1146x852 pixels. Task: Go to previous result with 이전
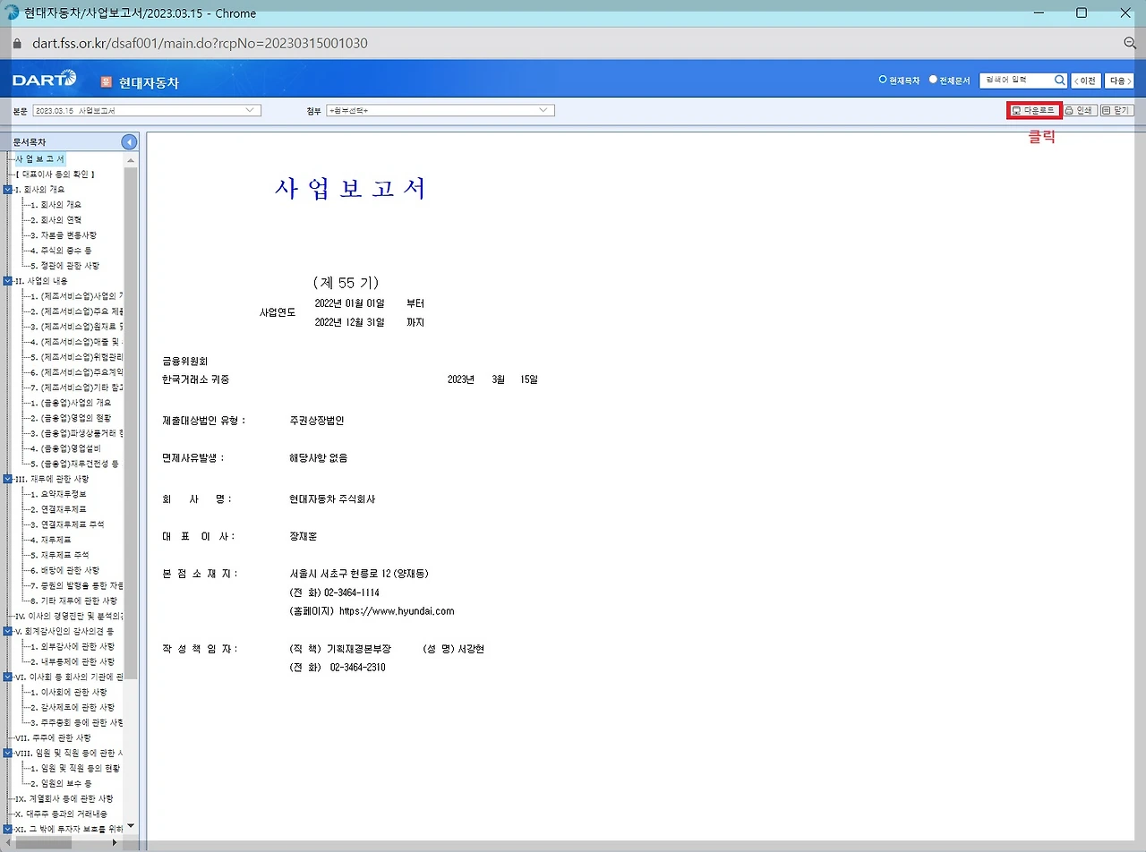(x=1085, y=81)
